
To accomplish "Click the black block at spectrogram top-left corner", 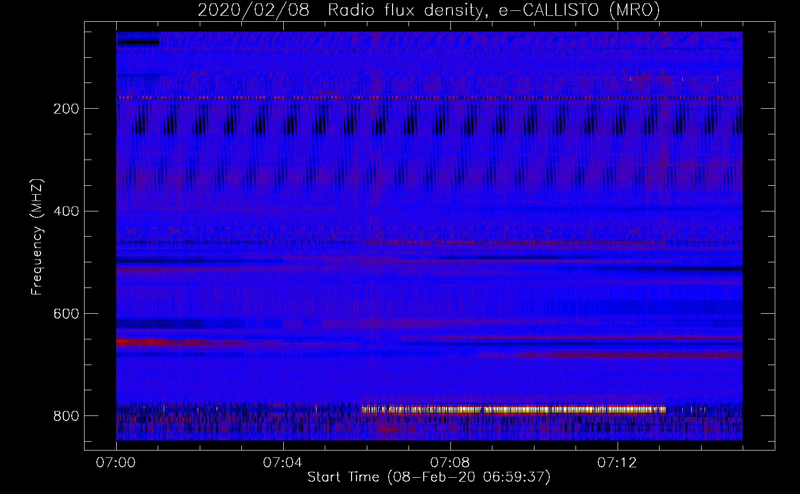I will pyautogui.click(x=138, y=42).
